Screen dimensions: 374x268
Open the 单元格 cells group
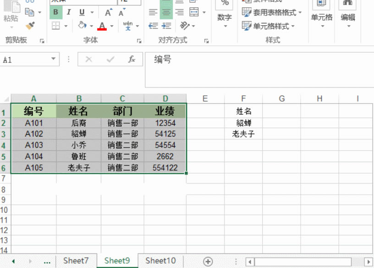click(x=322, y=17)
